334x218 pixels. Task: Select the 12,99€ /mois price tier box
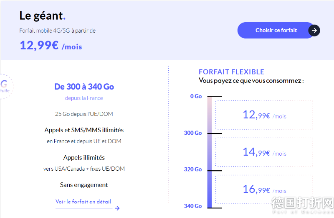click(x=264, y=115)
